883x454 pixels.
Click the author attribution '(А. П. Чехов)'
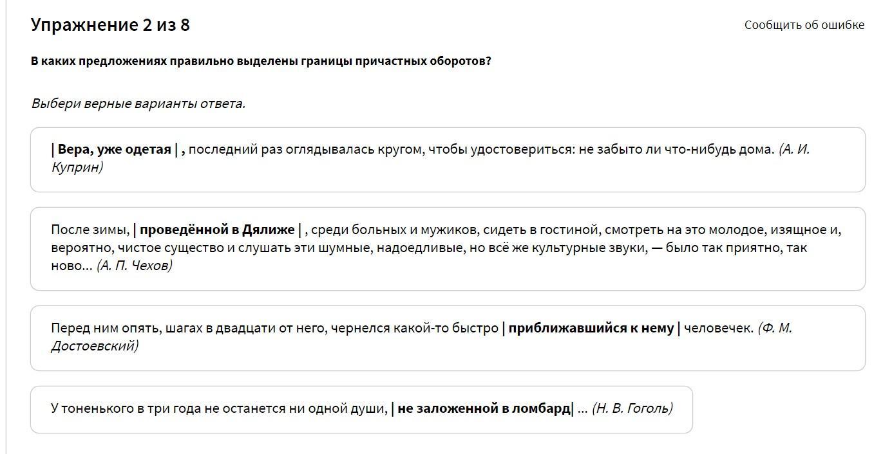coord(135,266)
